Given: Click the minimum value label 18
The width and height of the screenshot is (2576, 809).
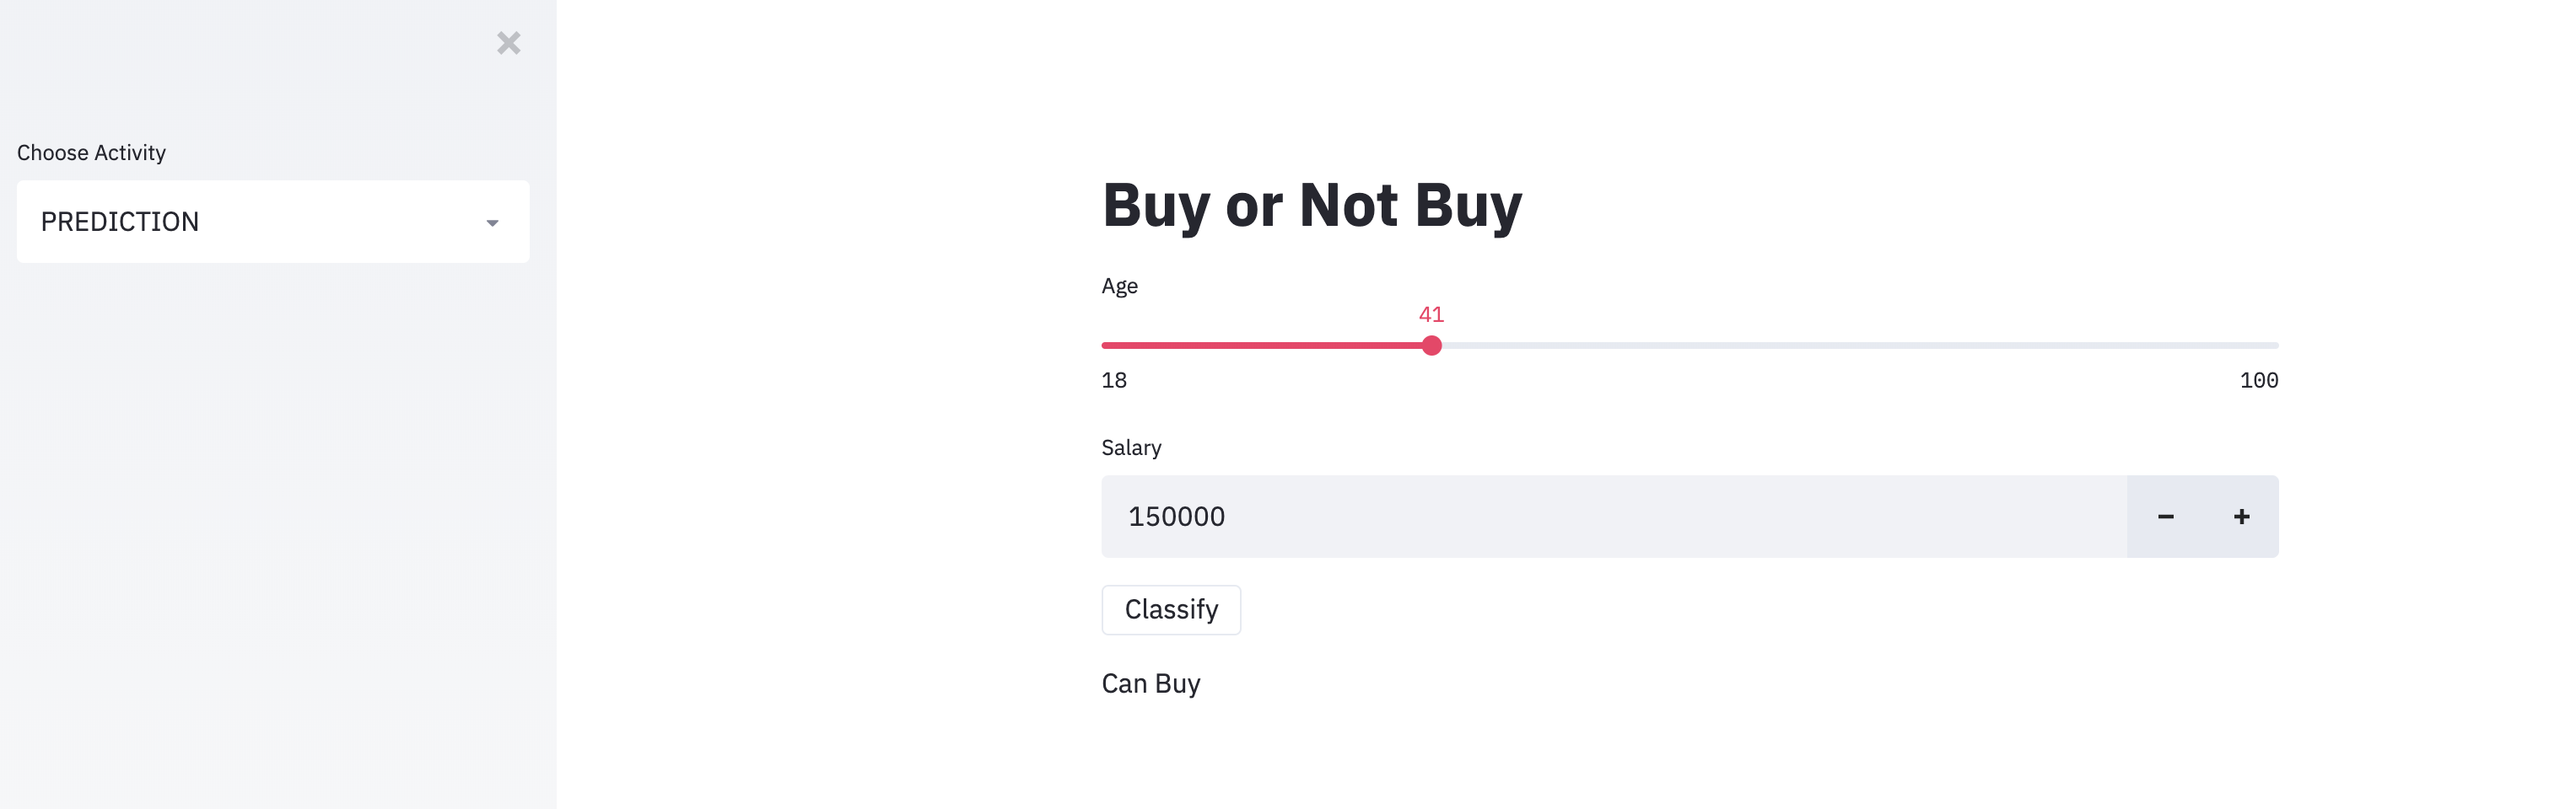Looking at the screenshot, I should pyautogui.click(x=1114, y=381).
